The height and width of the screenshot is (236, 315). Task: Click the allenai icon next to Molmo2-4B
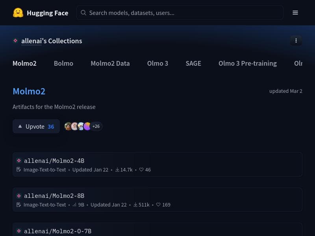(19, 160)
